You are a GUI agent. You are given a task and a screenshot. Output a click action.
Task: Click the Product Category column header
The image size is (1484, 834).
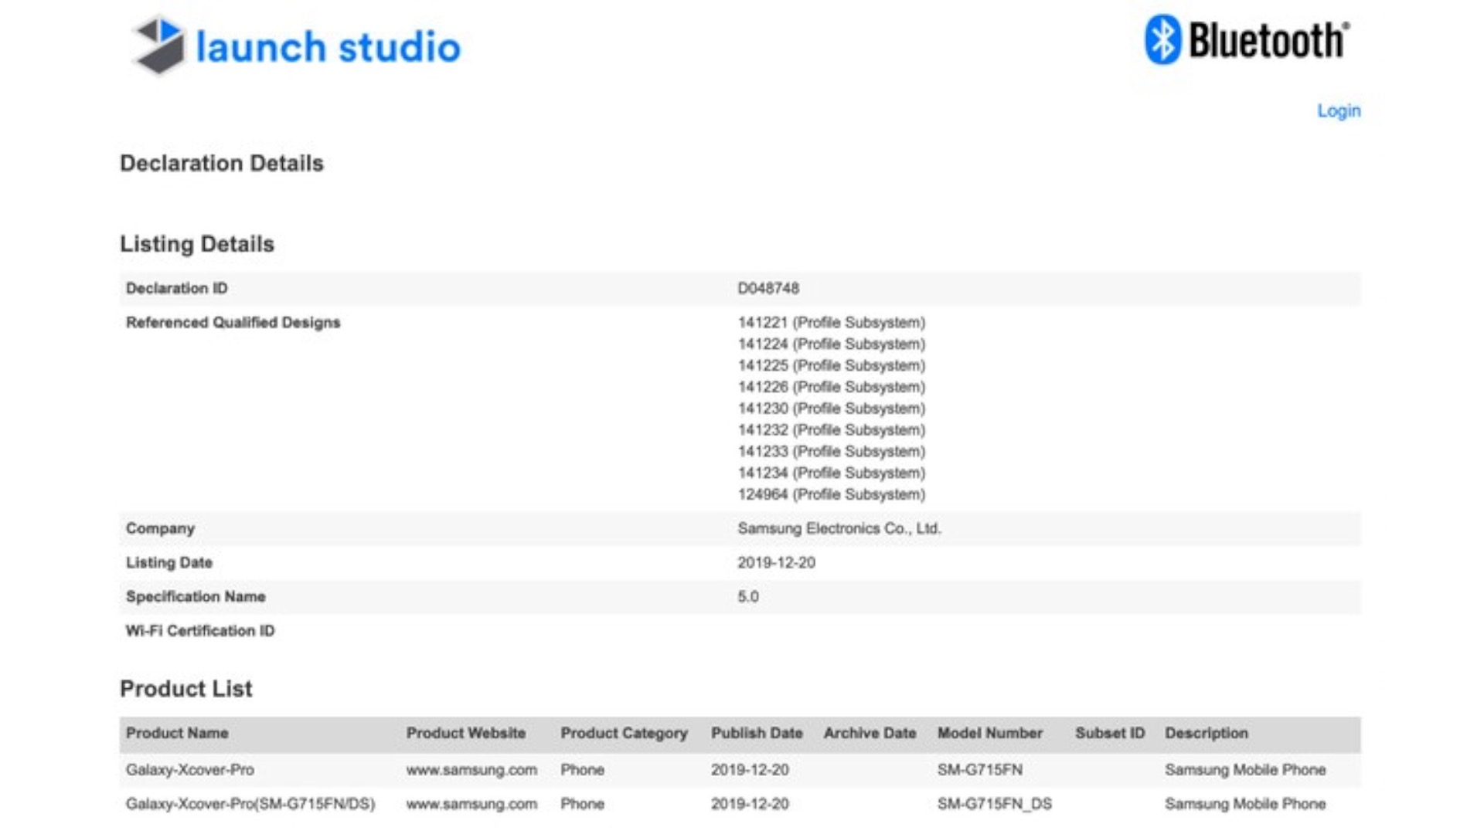(624, 734)
